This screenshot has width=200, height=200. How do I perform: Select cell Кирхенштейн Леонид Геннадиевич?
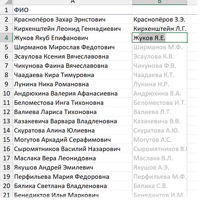pyautogui.click(x=72, y=29)
